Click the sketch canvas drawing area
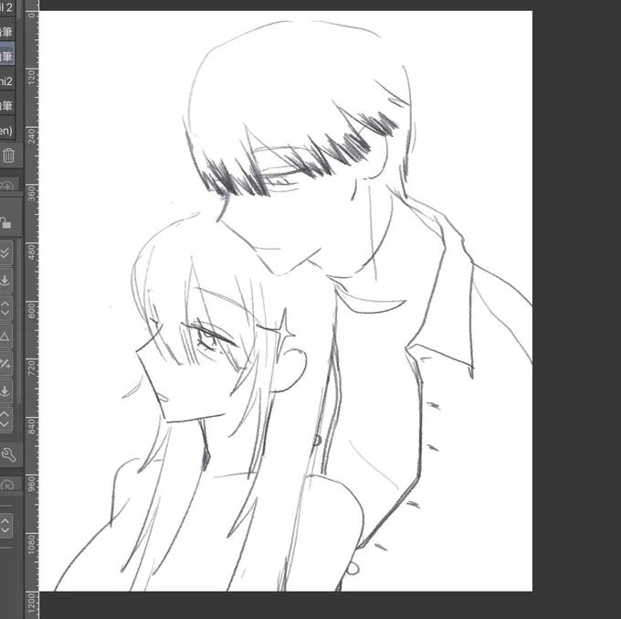The width and height of the screenshot is (621, 619). 286,301
